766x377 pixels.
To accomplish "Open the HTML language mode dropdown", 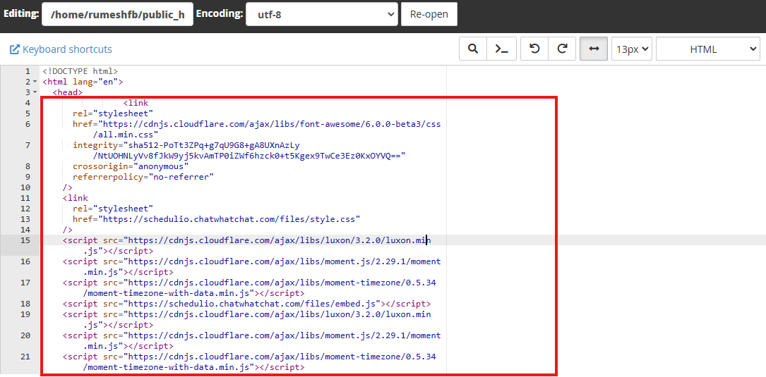I will coord(708,49).
